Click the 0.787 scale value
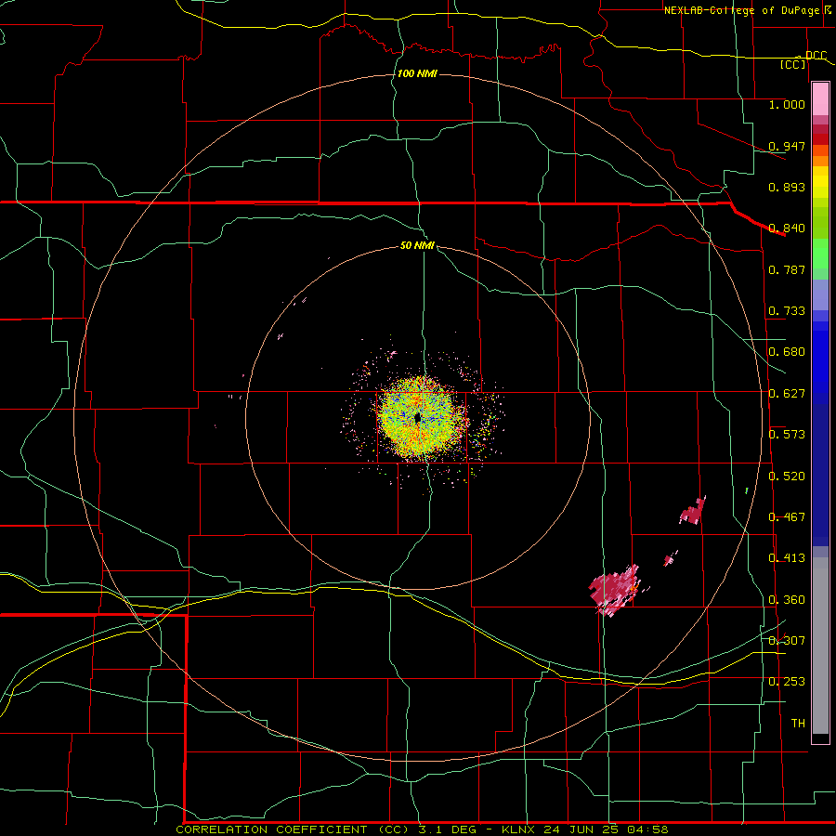836x836 pixels. (x=787, y=269)
